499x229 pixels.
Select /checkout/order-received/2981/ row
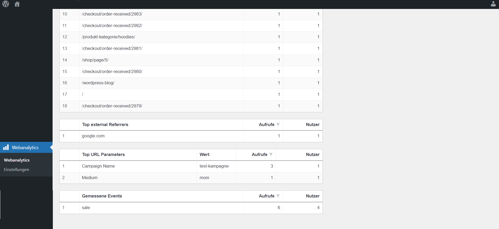tap(191, 48)
